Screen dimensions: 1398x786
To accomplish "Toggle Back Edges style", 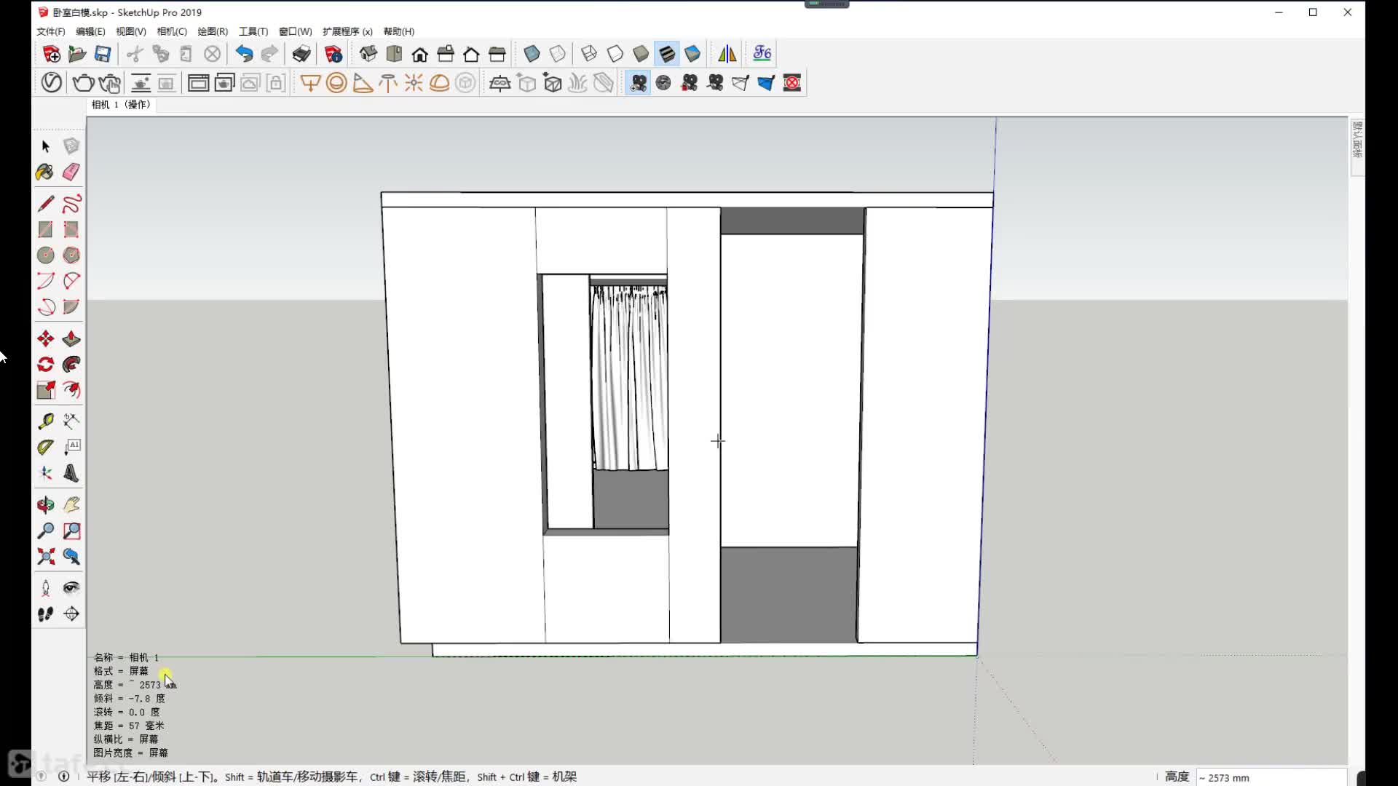I will pos(558,54).
